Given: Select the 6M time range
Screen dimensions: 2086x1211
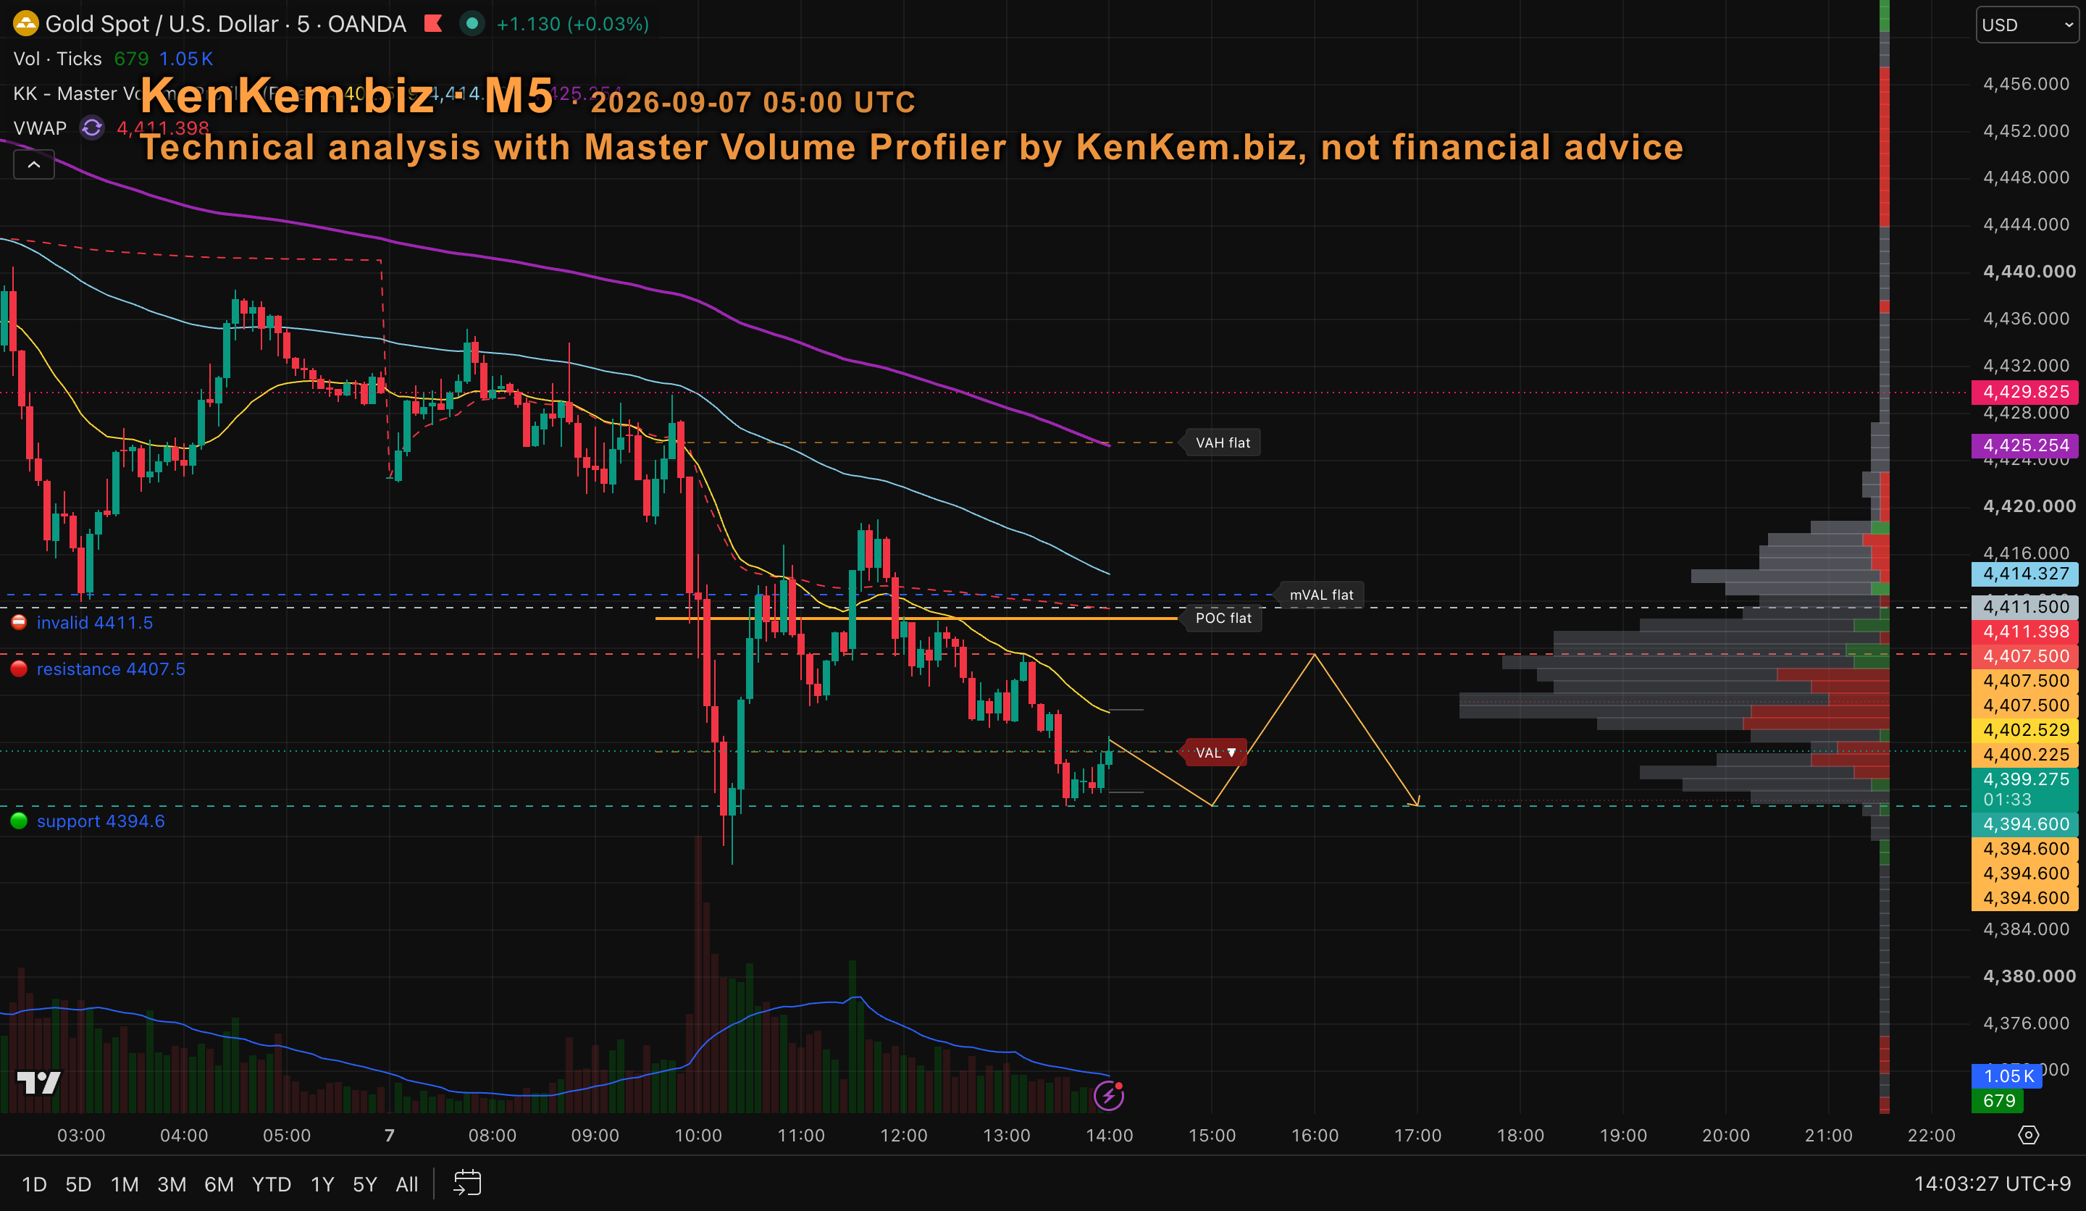Looking at the screenshot, I should point(219,1184).
